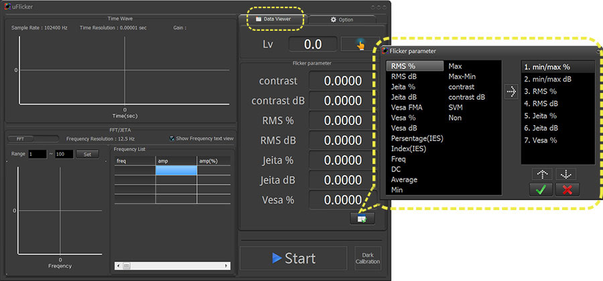Click the range maximum field showing 100
The width and height of the screenshot is (603, 281).
tap(64, 154)
